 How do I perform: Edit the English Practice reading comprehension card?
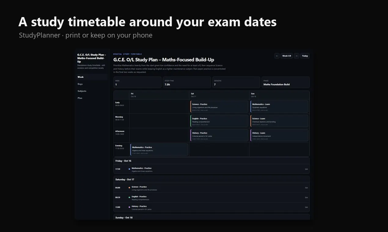click(219, 121)
